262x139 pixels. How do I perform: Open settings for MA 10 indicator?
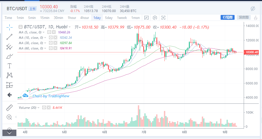[51, 38]
